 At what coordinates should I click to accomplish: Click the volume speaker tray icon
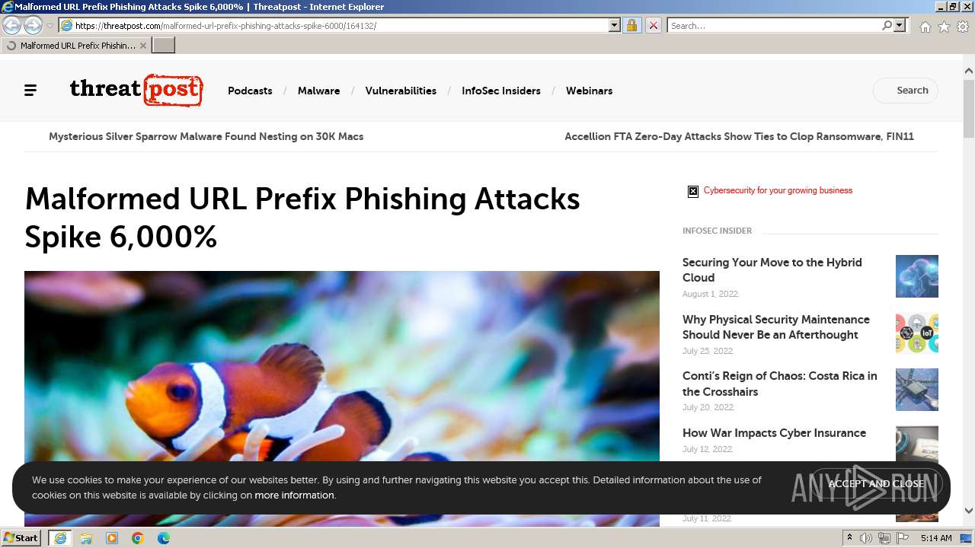(866, 538)
